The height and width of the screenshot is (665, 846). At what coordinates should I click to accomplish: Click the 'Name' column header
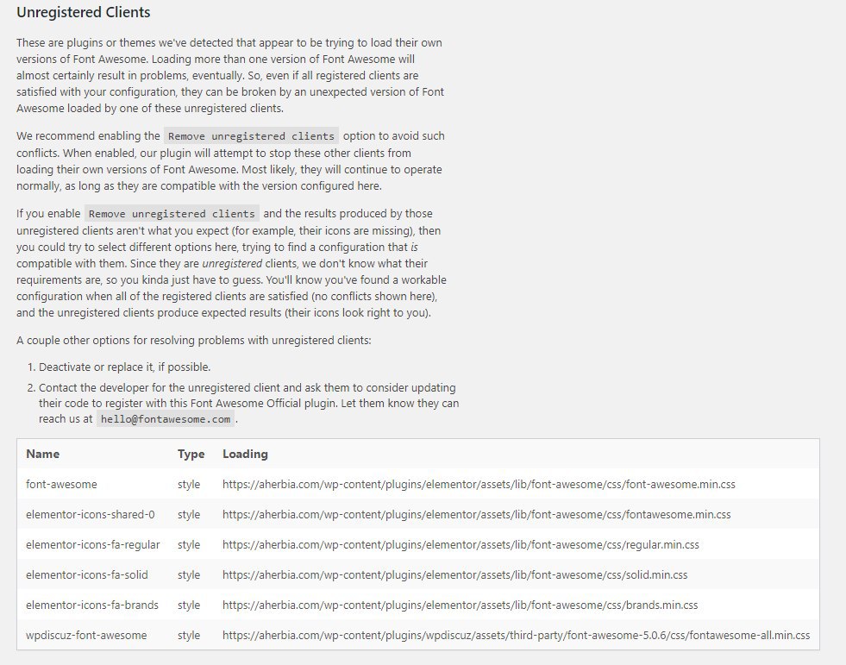tap(42, 454)
